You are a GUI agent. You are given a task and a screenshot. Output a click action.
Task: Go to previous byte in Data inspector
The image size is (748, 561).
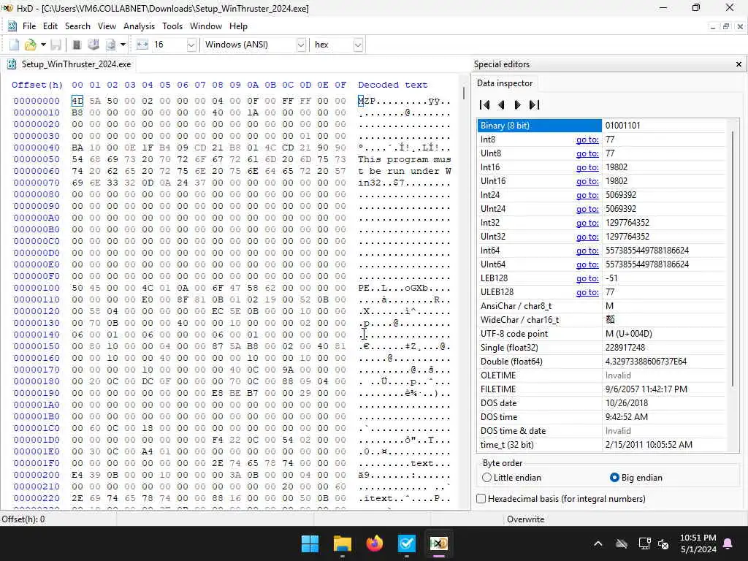coord(501,105)
